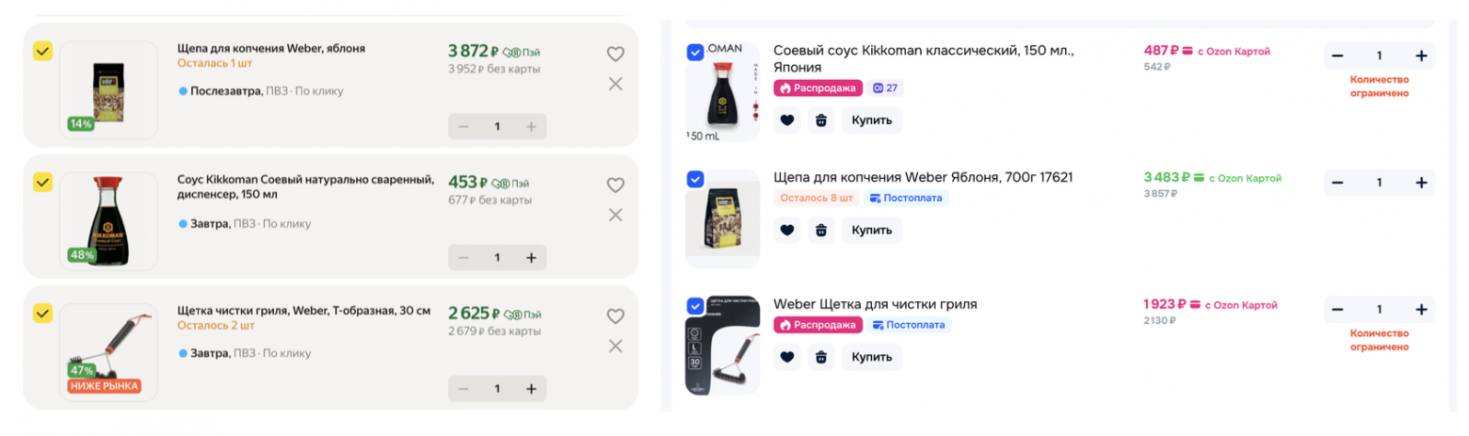
Task: Add Weber apple wood chips to favorites heart
Action: [x=615, y=55]
